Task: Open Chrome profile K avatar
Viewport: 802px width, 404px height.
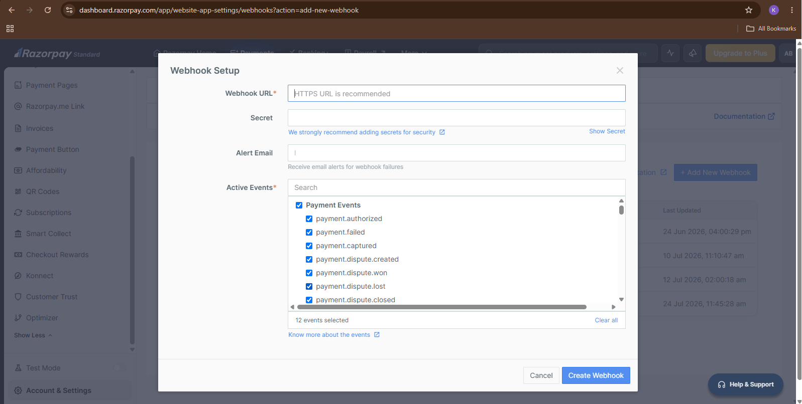Action: tap(774, 10)
